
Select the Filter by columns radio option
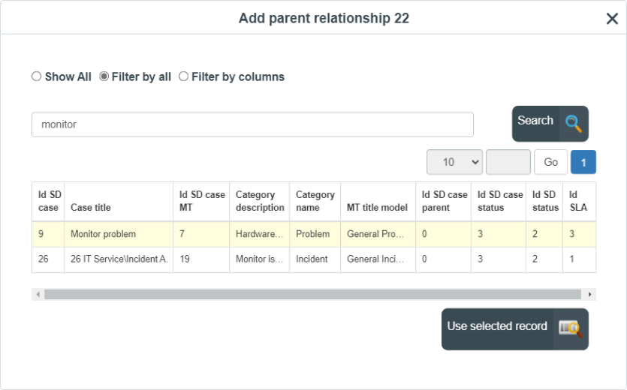pyautogui.click(x=183, y=76)
